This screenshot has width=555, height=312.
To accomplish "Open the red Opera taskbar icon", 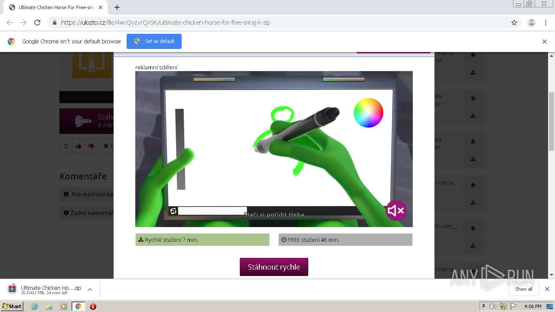I will pyautogui.click(x=93, y=306).
